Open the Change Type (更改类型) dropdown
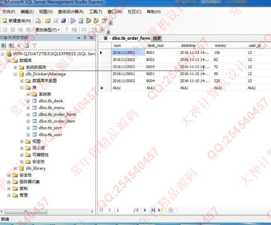This screenshot has width=271, height=225. [47, 30]
